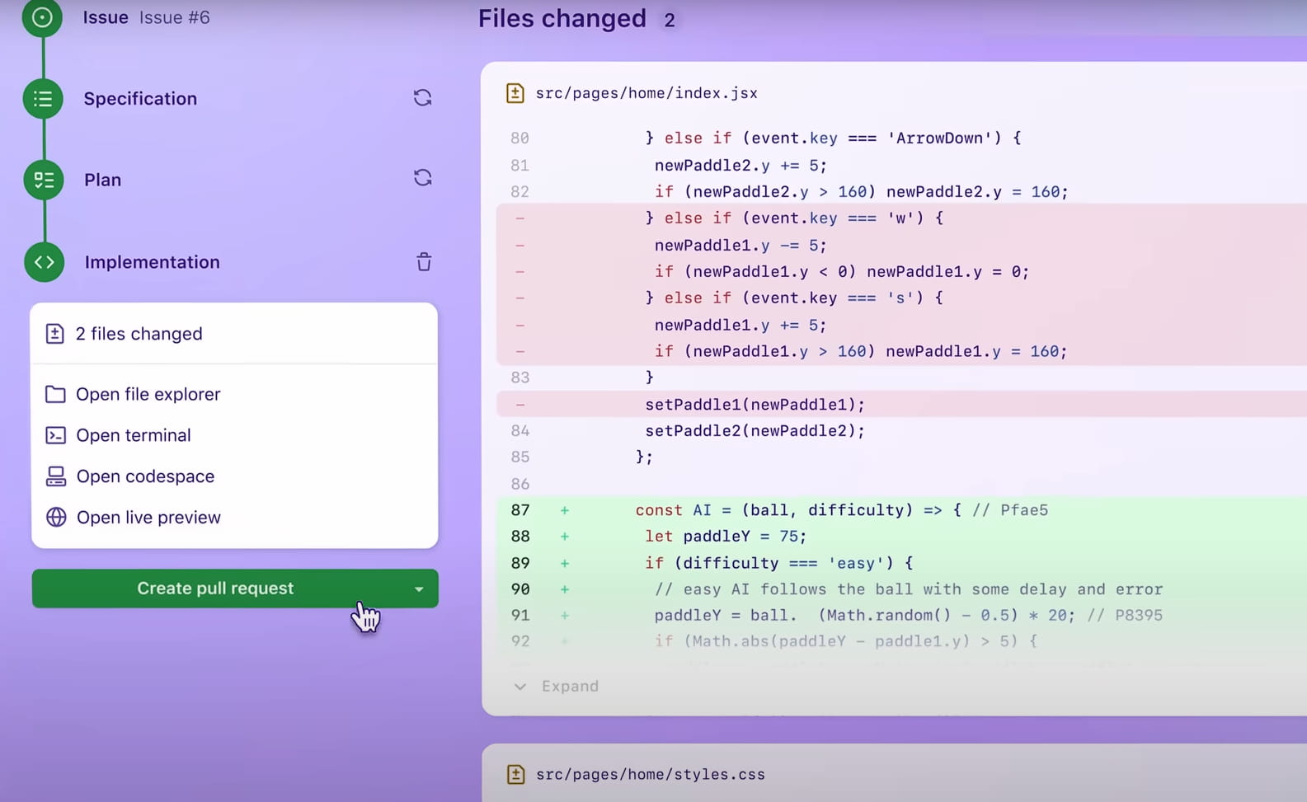The image size is (1307, 802).
Task: Click the Plan checklist icon
Action: (x=44, y=180)
